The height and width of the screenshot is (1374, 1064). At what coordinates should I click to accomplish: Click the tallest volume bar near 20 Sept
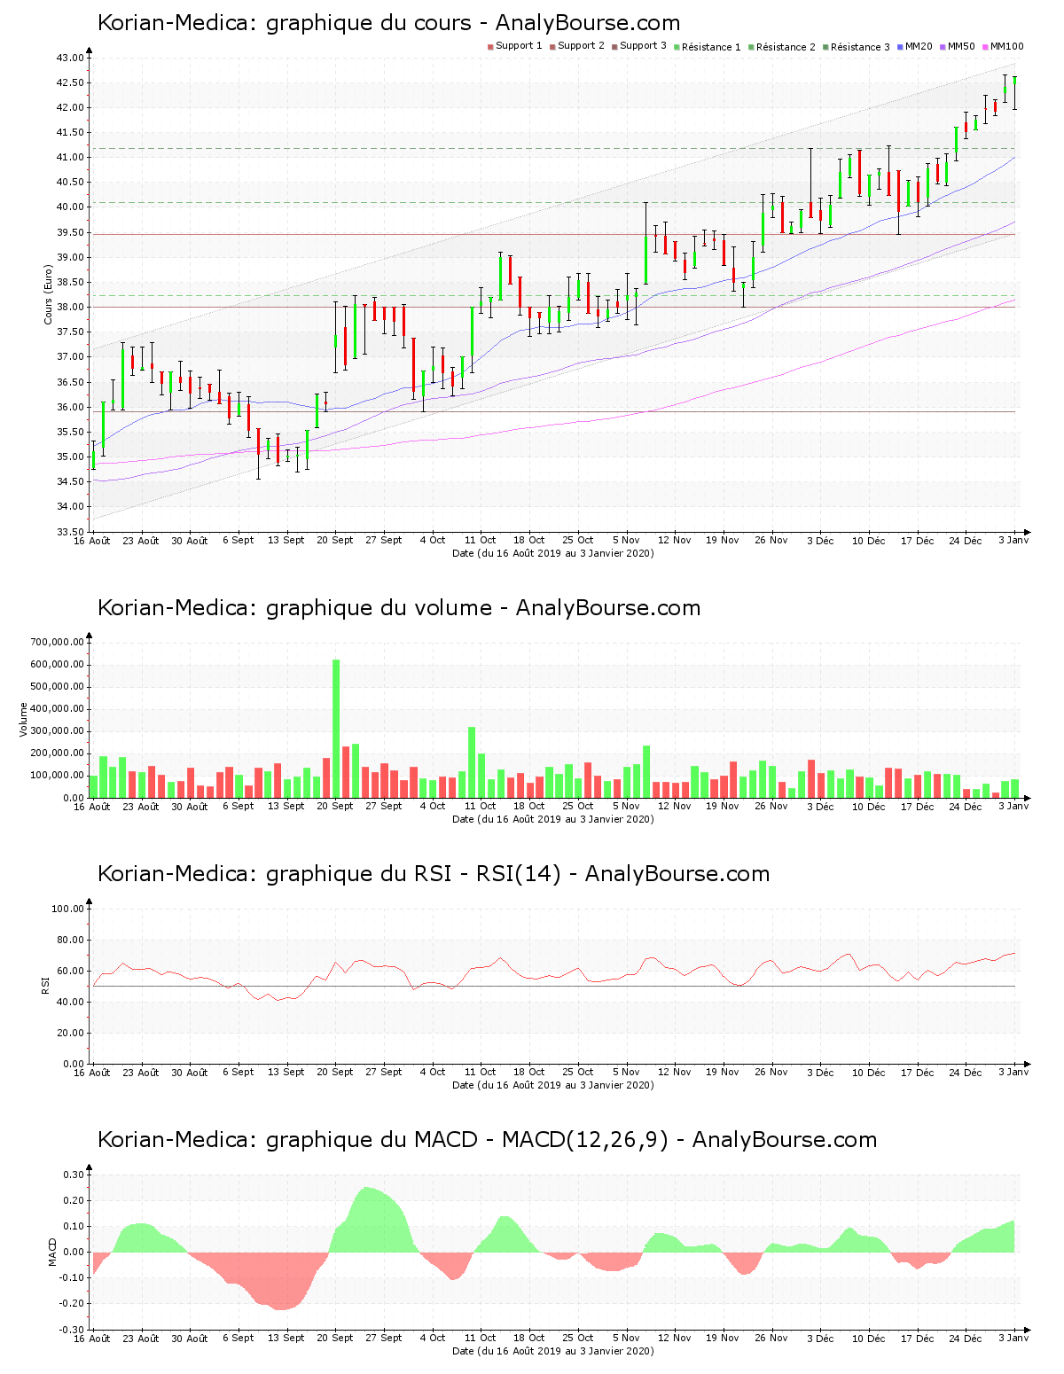click(x=336, y=729)
